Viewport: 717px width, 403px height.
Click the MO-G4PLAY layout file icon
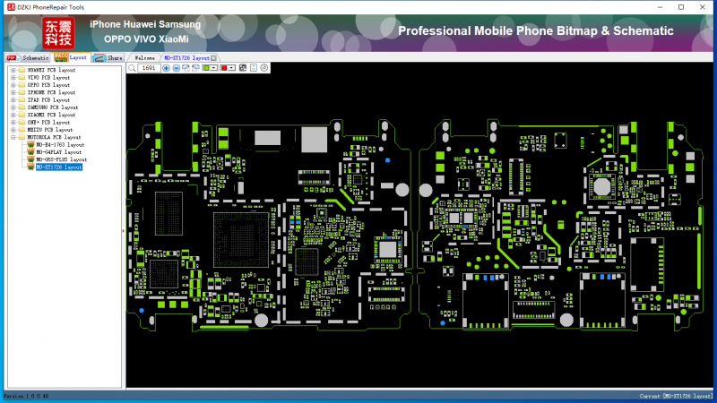[x=30, y=151]
